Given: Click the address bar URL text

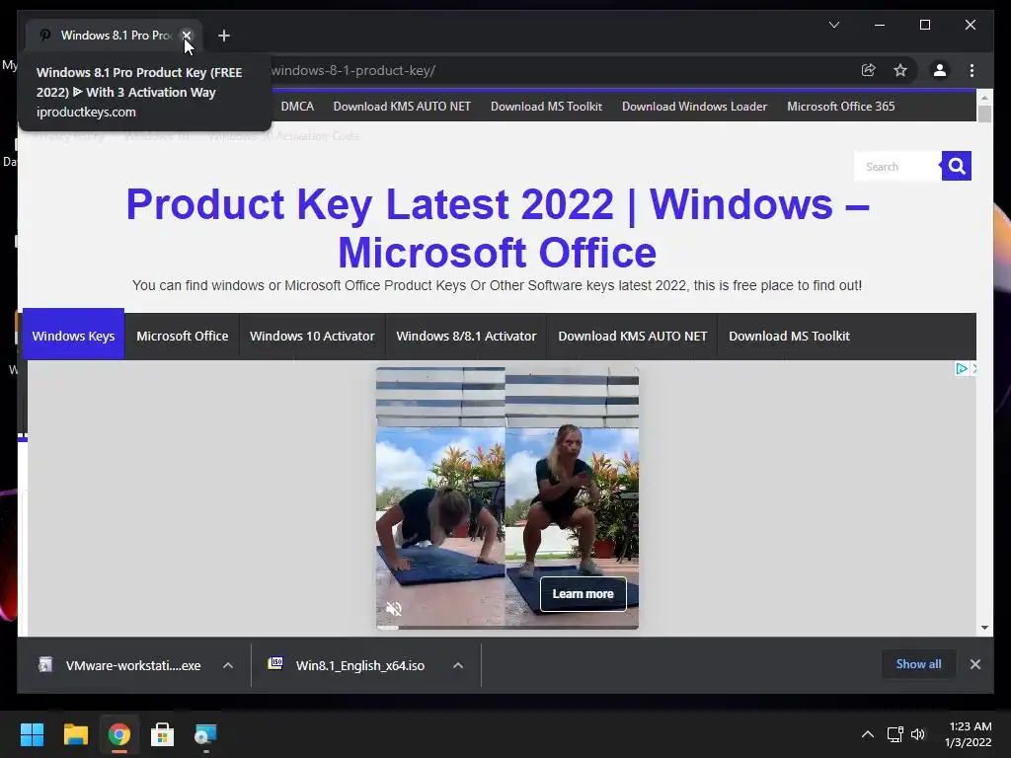Looking at the screenshot, I should point(352,70).
